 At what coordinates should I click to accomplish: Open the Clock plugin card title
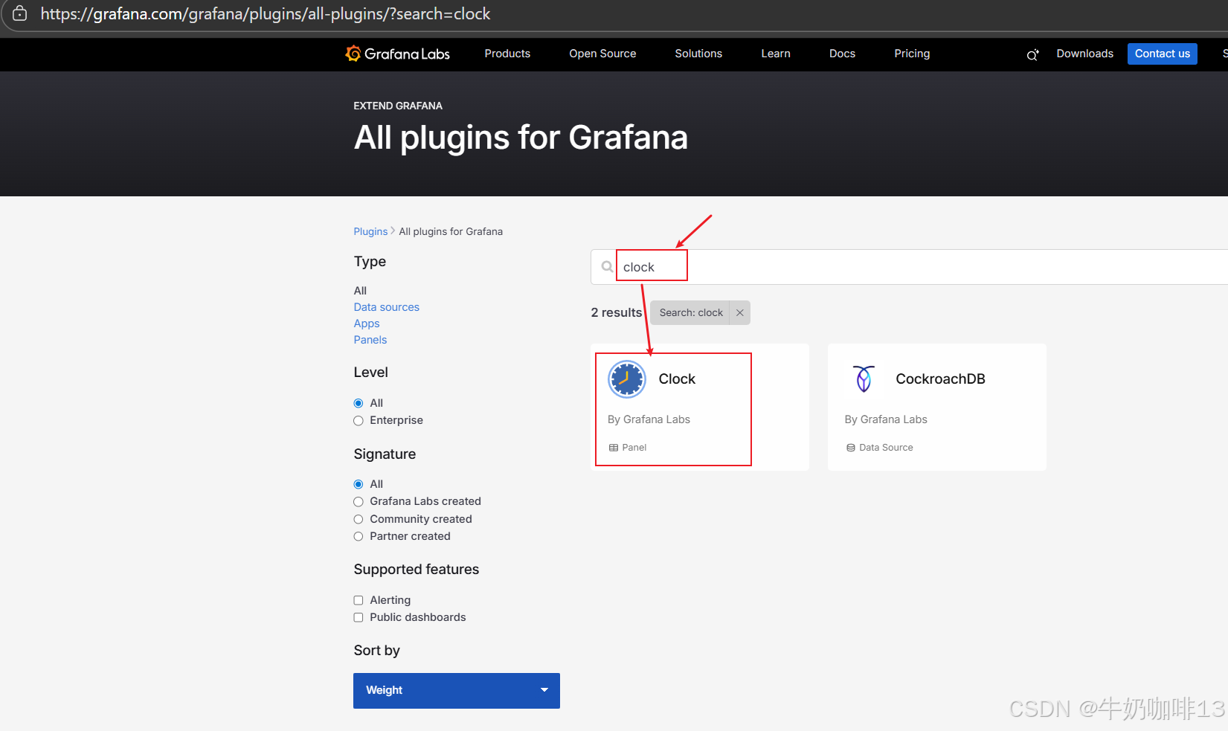[x=677, y=379]
